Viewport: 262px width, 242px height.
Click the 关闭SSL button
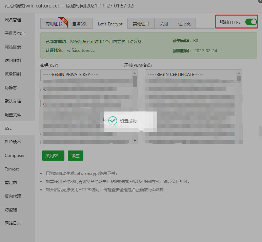click(53, 156)
